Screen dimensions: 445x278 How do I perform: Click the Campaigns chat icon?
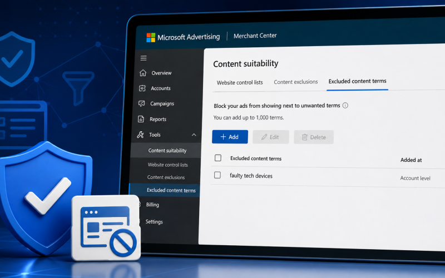(141, 103)
